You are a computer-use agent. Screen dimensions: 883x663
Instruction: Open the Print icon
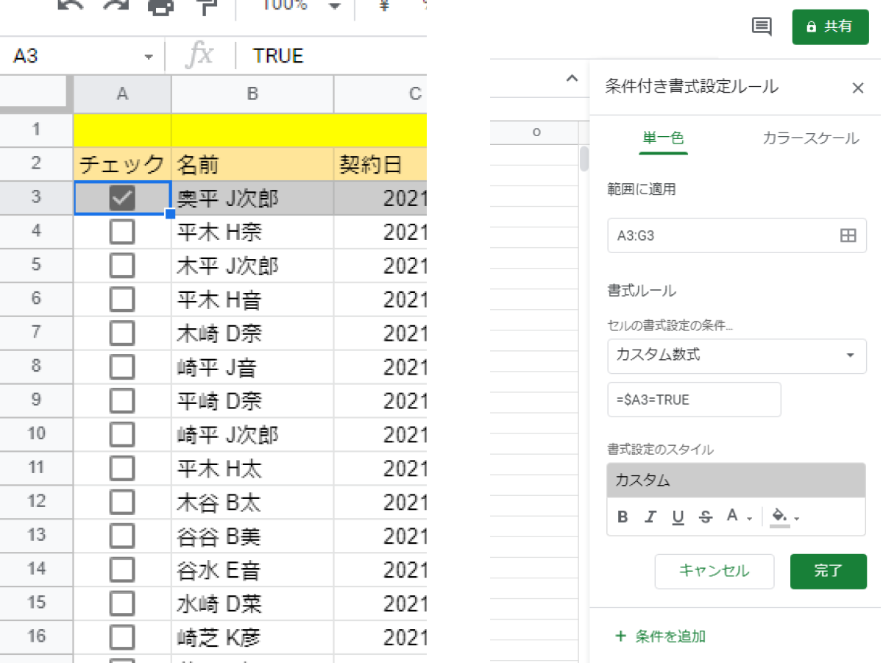click(x=162, y=6)
